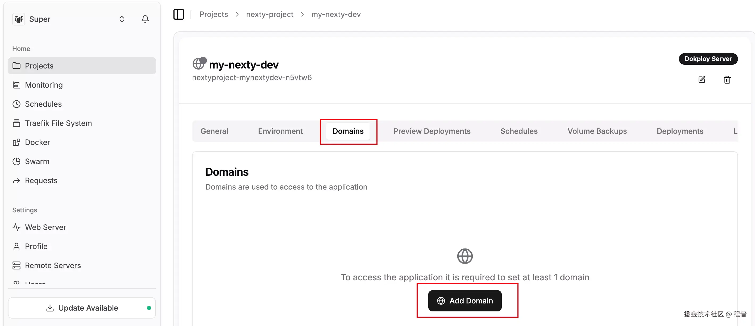Edit the application using the pencil icon
The width and height of the screenshot is (755, 326).
(702, 80)
